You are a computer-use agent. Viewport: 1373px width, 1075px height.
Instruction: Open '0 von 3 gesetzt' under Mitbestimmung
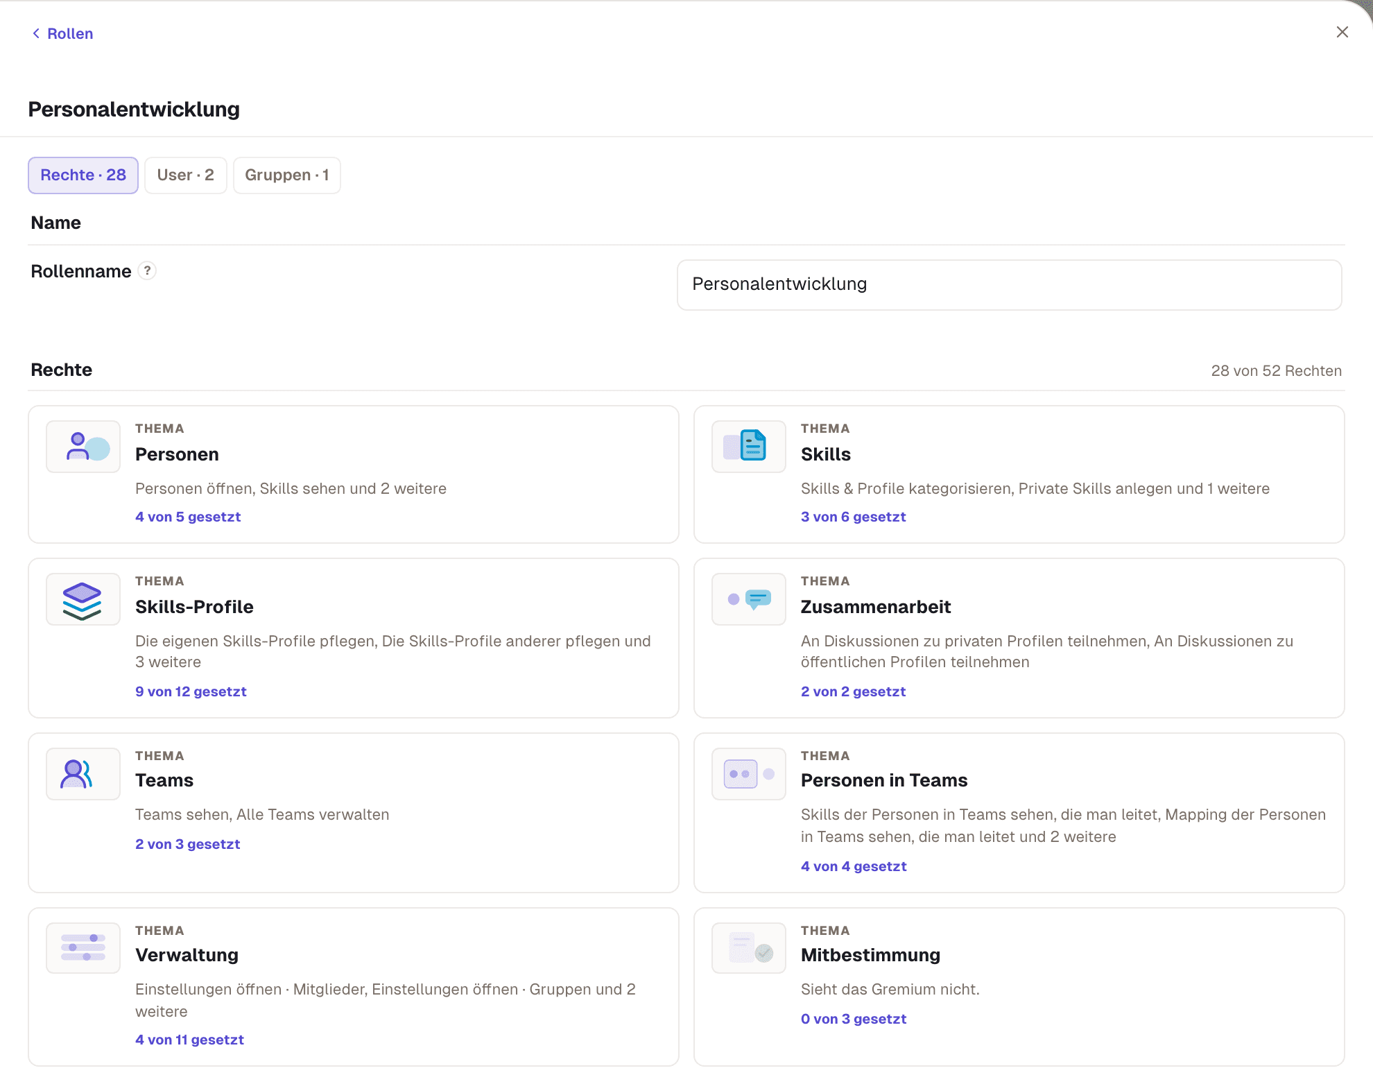point(854,1019)
